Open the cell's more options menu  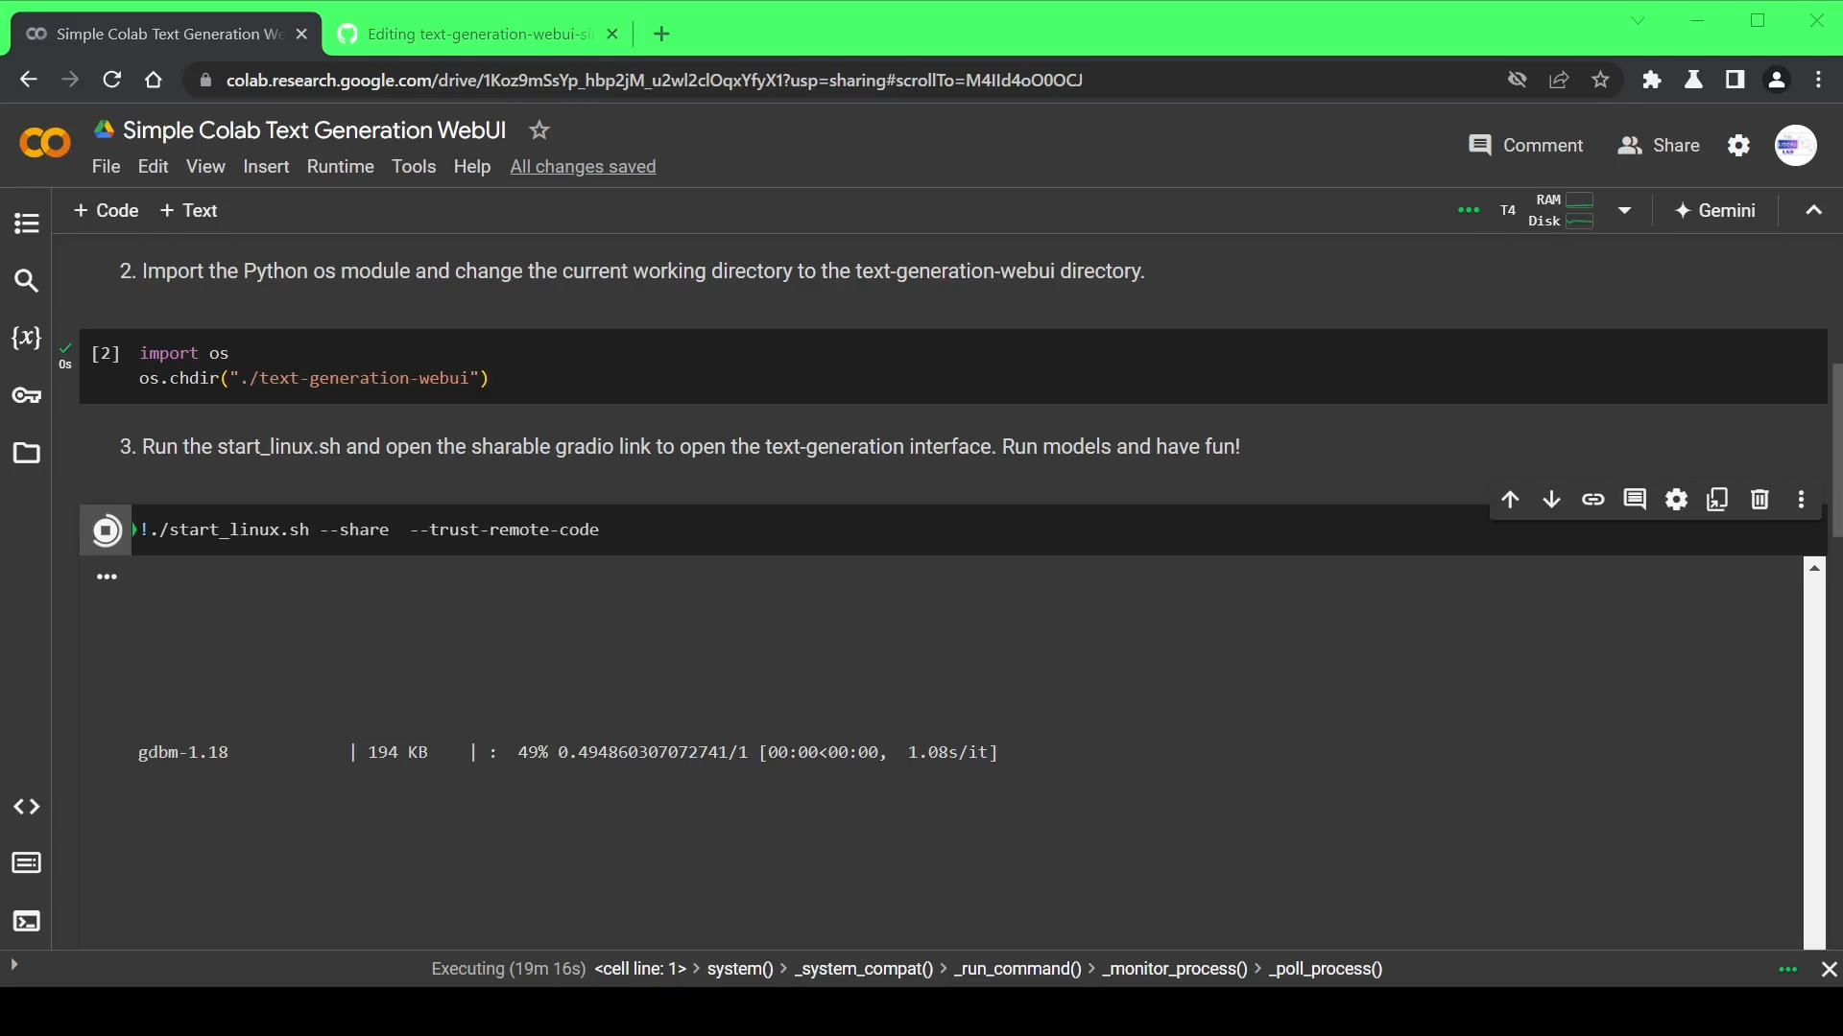(x=1801, y=500)
